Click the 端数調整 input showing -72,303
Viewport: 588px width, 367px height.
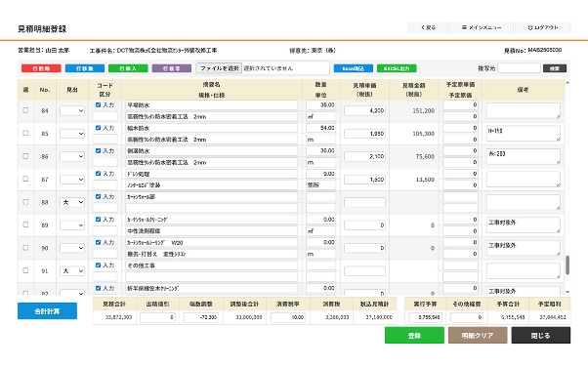(201, 317)
